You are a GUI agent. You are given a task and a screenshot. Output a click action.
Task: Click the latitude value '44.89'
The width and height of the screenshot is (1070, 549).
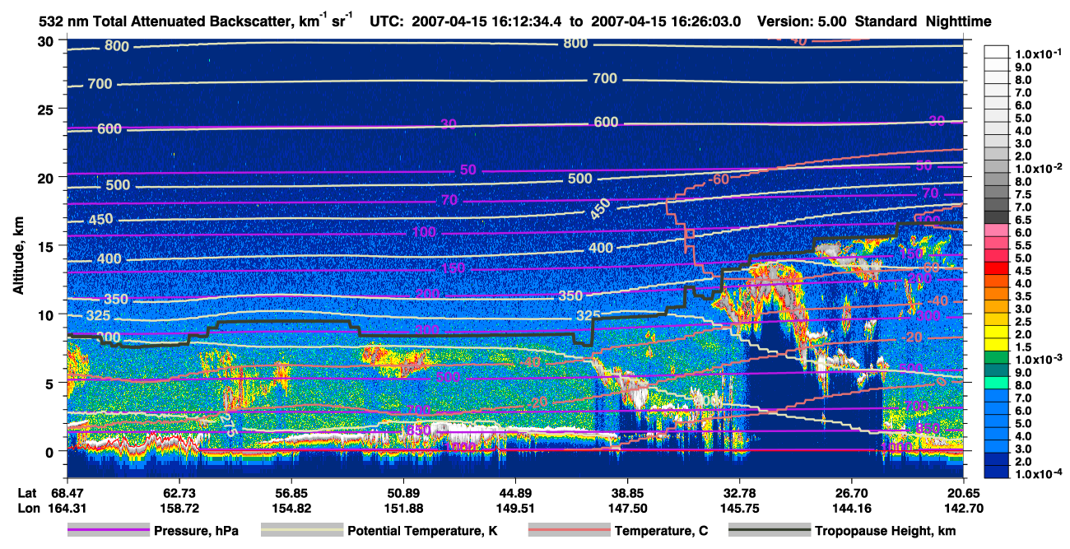point(515,492)
